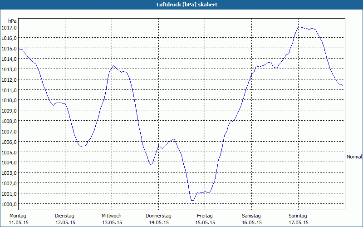The width and height of the screenshot is (363, 227).
Task: Select the 1016,0 y-axis value
Action: (x=9, y=38)
